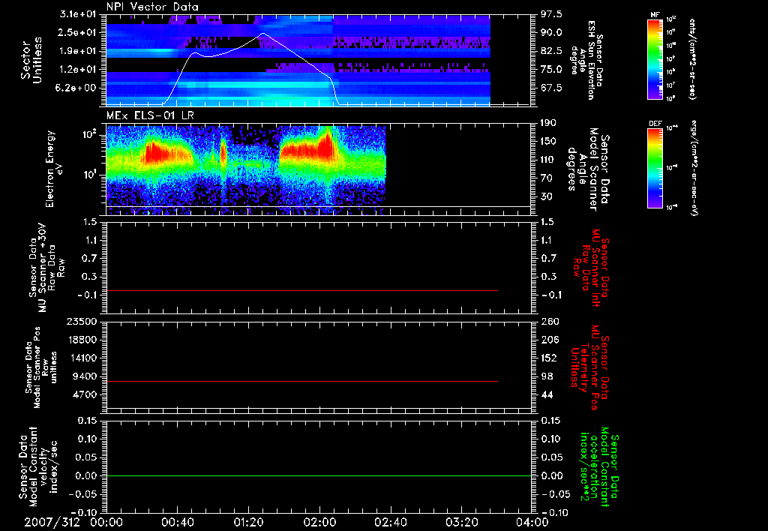768x531 pixels.
Task: Click the 02:00 time axis label
Action: click(x=319, y=522)
